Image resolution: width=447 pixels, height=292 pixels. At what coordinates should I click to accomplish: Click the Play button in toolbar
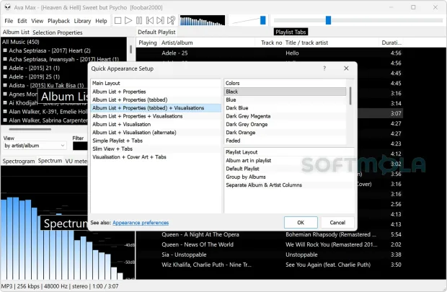point(128,20)
